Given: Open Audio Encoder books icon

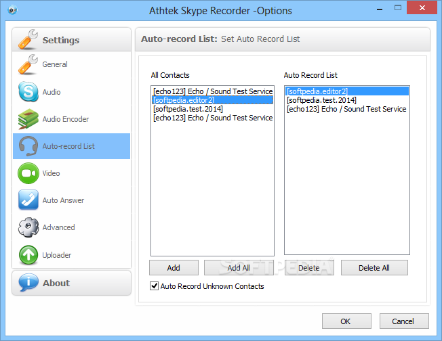Looking at the screenshot, I should (x=28, y=119).
